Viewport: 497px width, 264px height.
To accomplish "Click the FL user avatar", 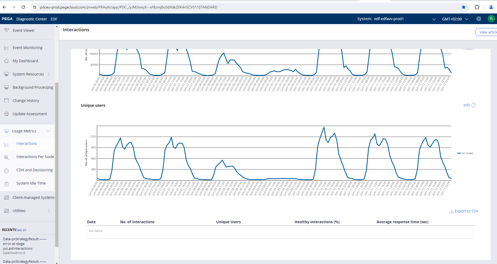I will click(x=491, y=19).
